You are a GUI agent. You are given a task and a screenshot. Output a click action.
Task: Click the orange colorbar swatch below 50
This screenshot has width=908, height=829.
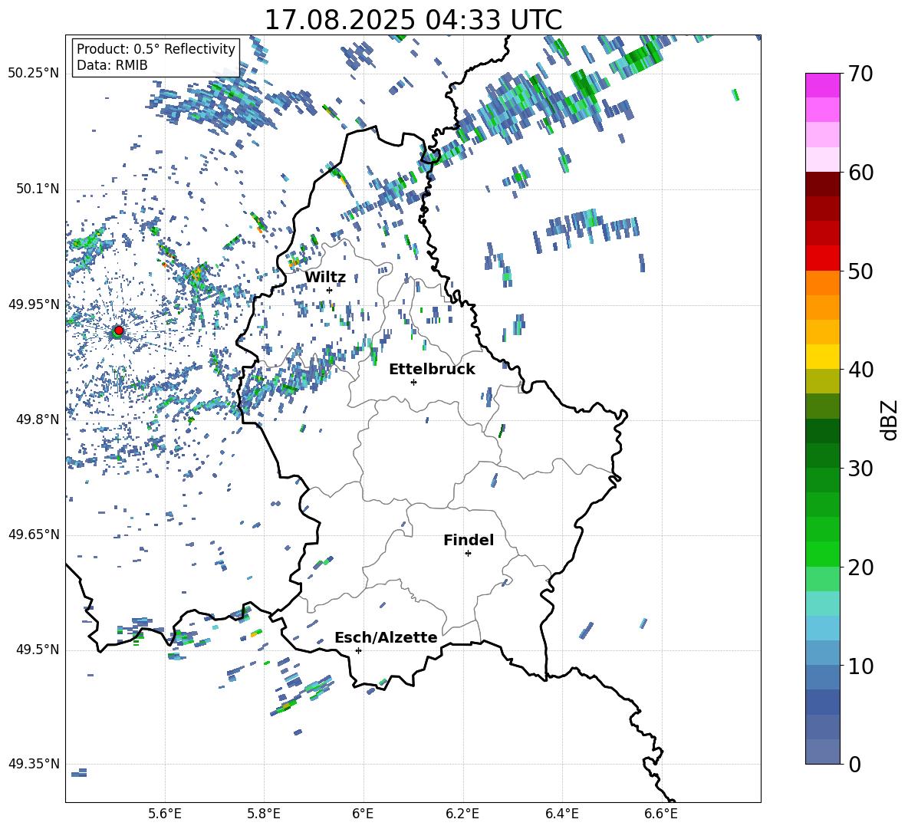coord(822,283)
